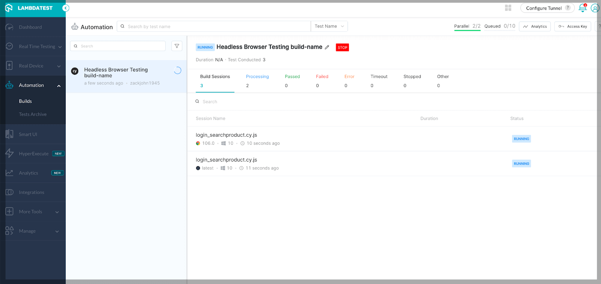
Task: Open the Real Device sidebar section
Action: tap(31, 66)
